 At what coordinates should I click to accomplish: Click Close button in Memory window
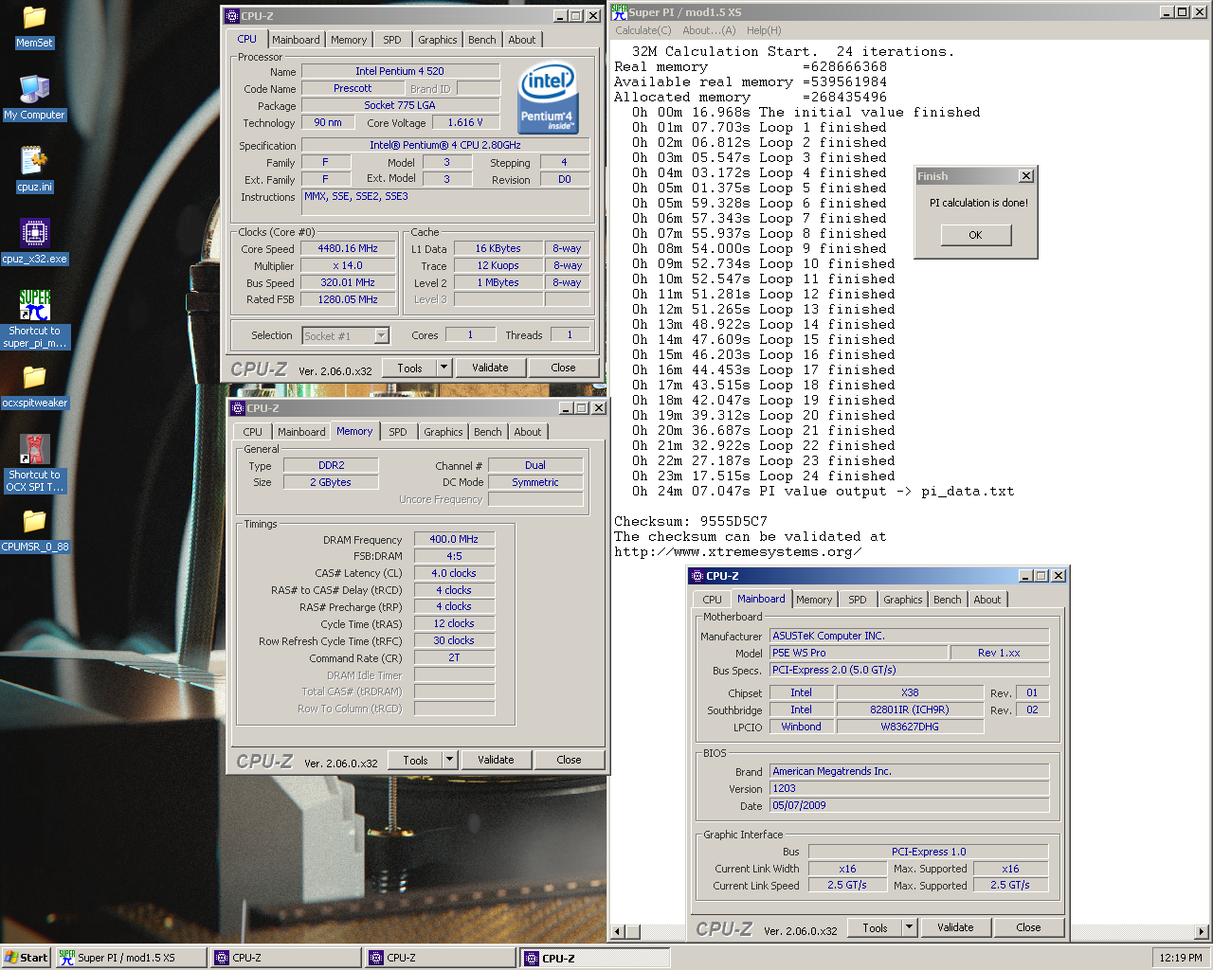[x=569, y=760]
